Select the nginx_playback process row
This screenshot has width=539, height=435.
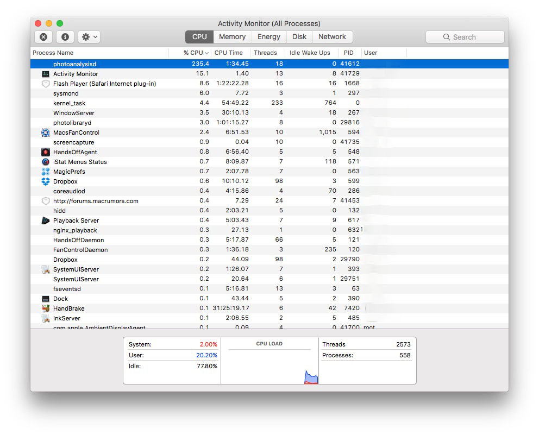(269, 230)
